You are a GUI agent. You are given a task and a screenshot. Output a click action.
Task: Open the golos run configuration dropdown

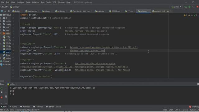176,7
